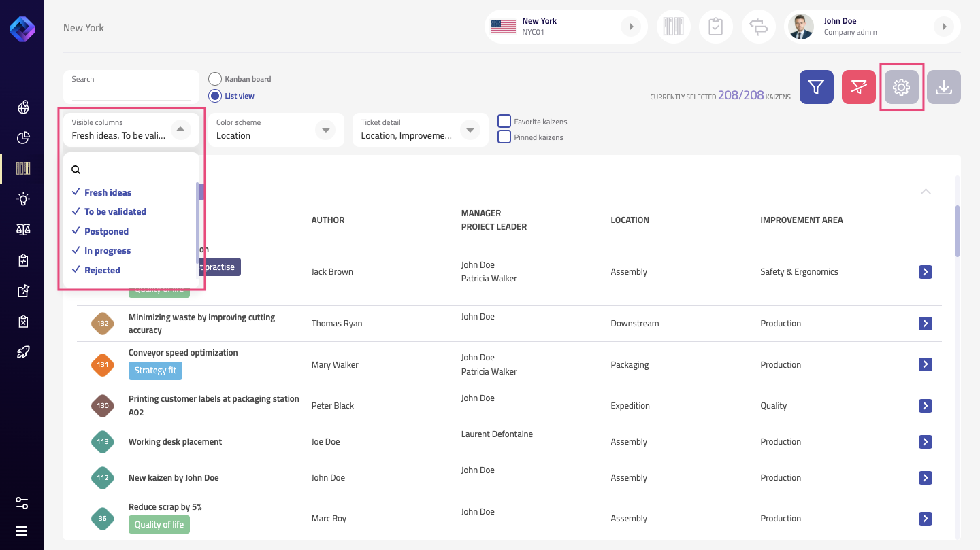Uncheck Postponed in the columns list
Image resolution: width=980 pixels, height=550 pixels.
tap(106, 231)
